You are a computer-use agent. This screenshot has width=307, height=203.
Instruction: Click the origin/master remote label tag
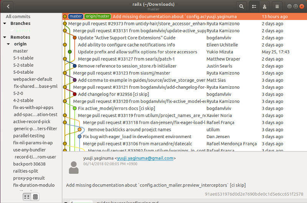[97, 17]
